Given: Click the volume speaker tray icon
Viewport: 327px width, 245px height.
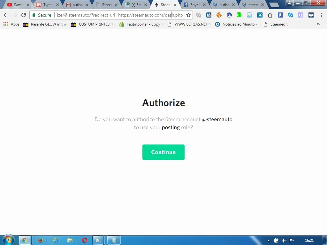Looking at the screenshot, I should pyautogui.click(x=284, y=241).
